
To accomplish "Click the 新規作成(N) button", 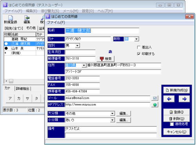I will 176,90.
